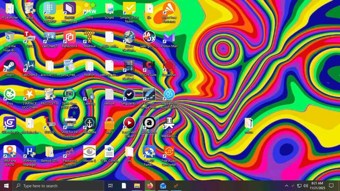Viewport: 340px width, 191px height.
Task: Select the settings_de... file icon
Action: tap(109, 68)
